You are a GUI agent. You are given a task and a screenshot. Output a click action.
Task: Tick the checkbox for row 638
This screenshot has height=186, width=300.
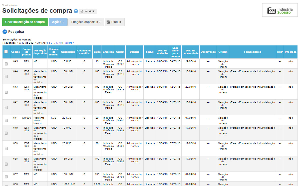pos(6,164)
